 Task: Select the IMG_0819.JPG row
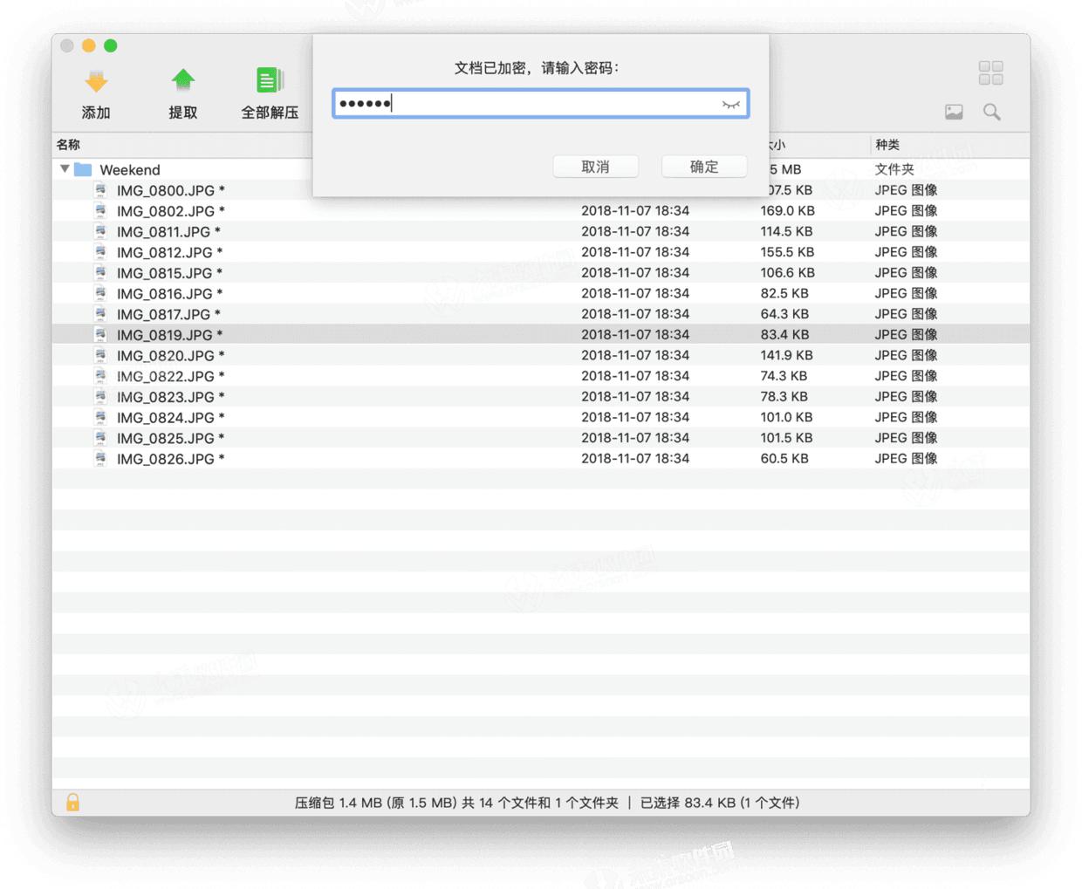tap(165, 335)
